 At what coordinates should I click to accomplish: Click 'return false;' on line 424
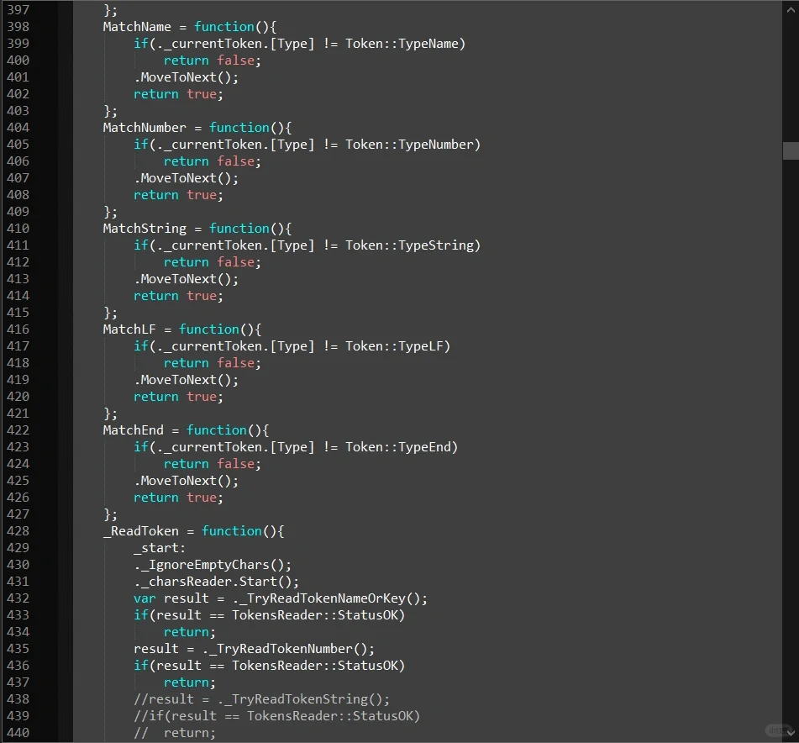(212, 464)
